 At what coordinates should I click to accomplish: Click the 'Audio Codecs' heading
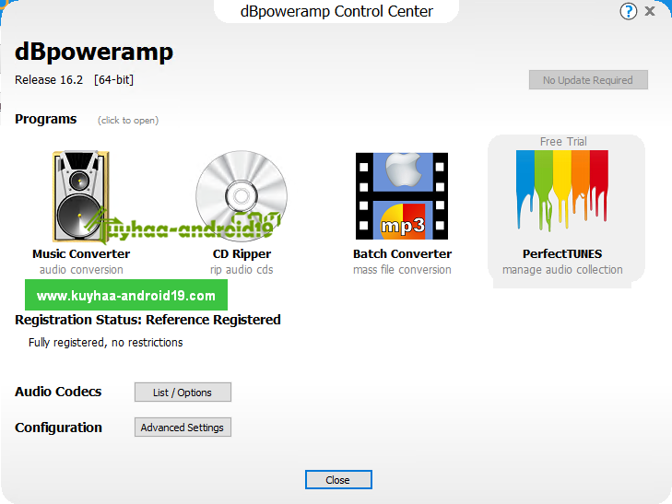coord(58,392)
